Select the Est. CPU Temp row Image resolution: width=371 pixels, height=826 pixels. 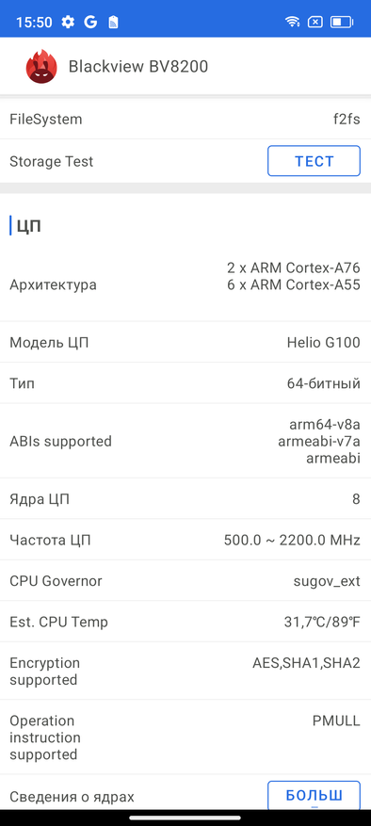click(185, 623)
